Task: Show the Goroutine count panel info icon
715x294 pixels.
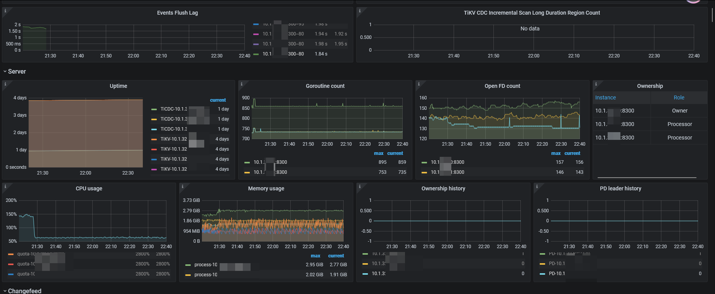Action: [242, 84]
